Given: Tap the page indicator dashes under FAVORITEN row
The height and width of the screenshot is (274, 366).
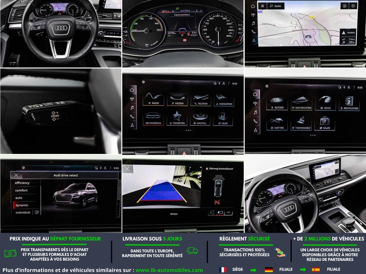Looking at the screenshot, I should (188, 130).
